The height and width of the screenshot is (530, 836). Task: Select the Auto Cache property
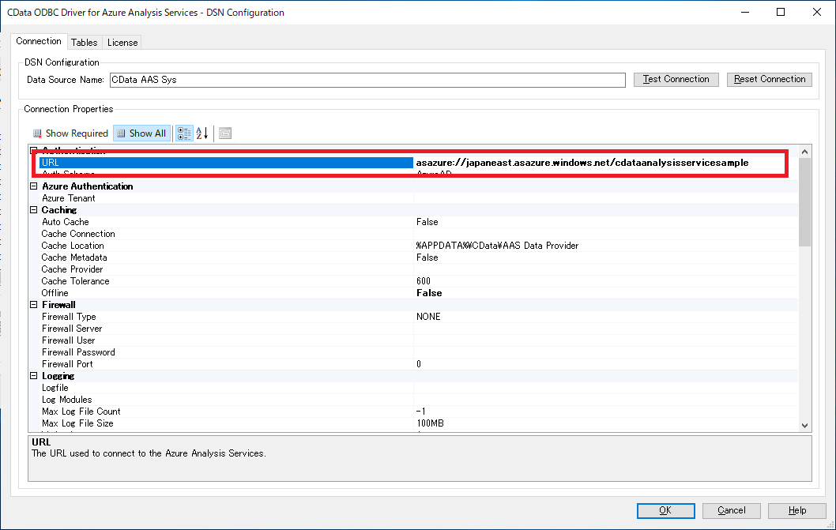tap(65, 222)
